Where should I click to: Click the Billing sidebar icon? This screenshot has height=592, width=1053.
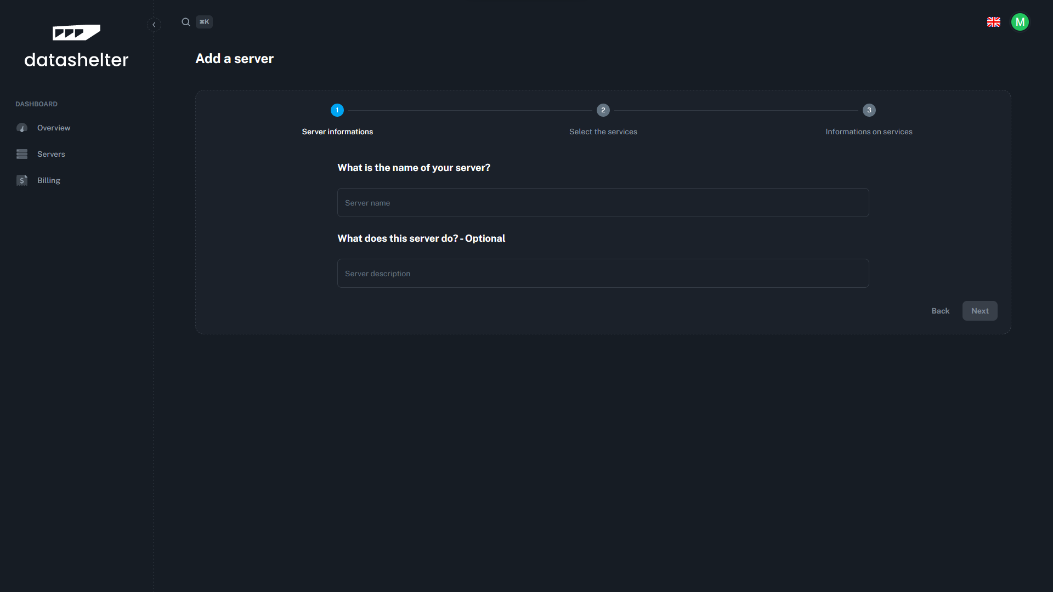click(x=22, y=180)
